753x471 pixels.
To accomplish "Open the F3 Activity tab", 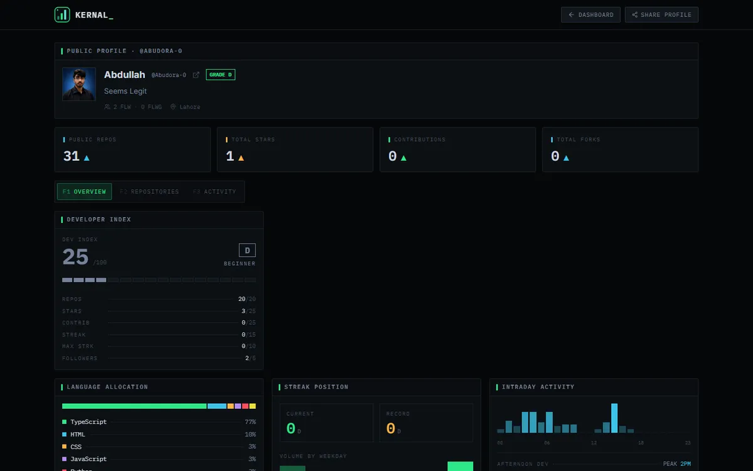I will [215, 192].
